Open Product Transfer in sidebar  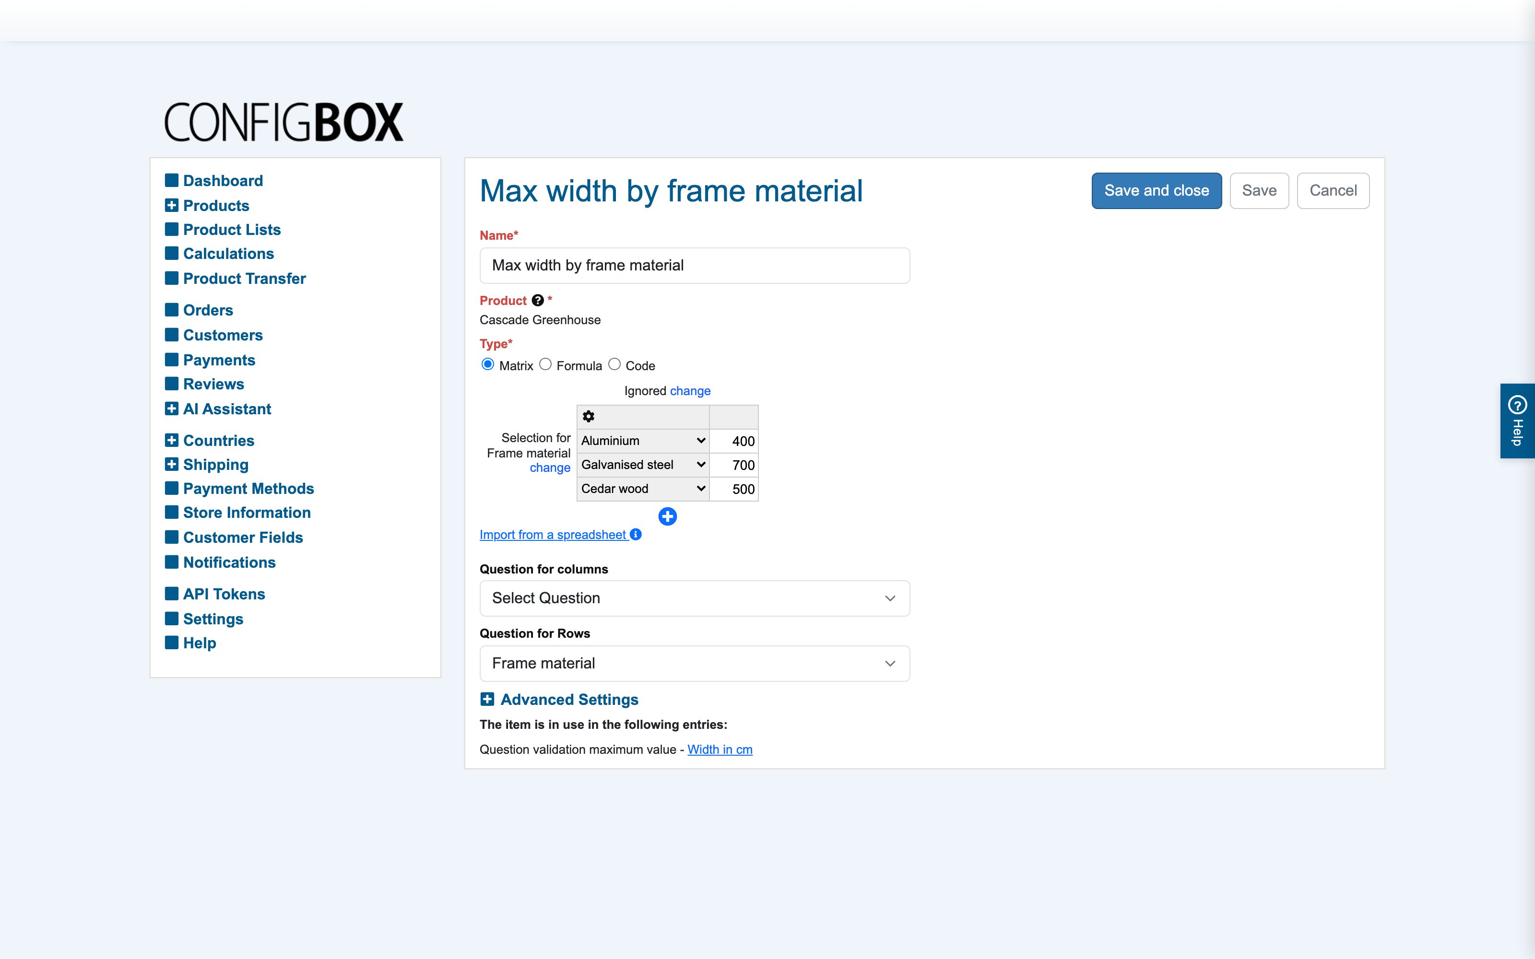point(244,279)
